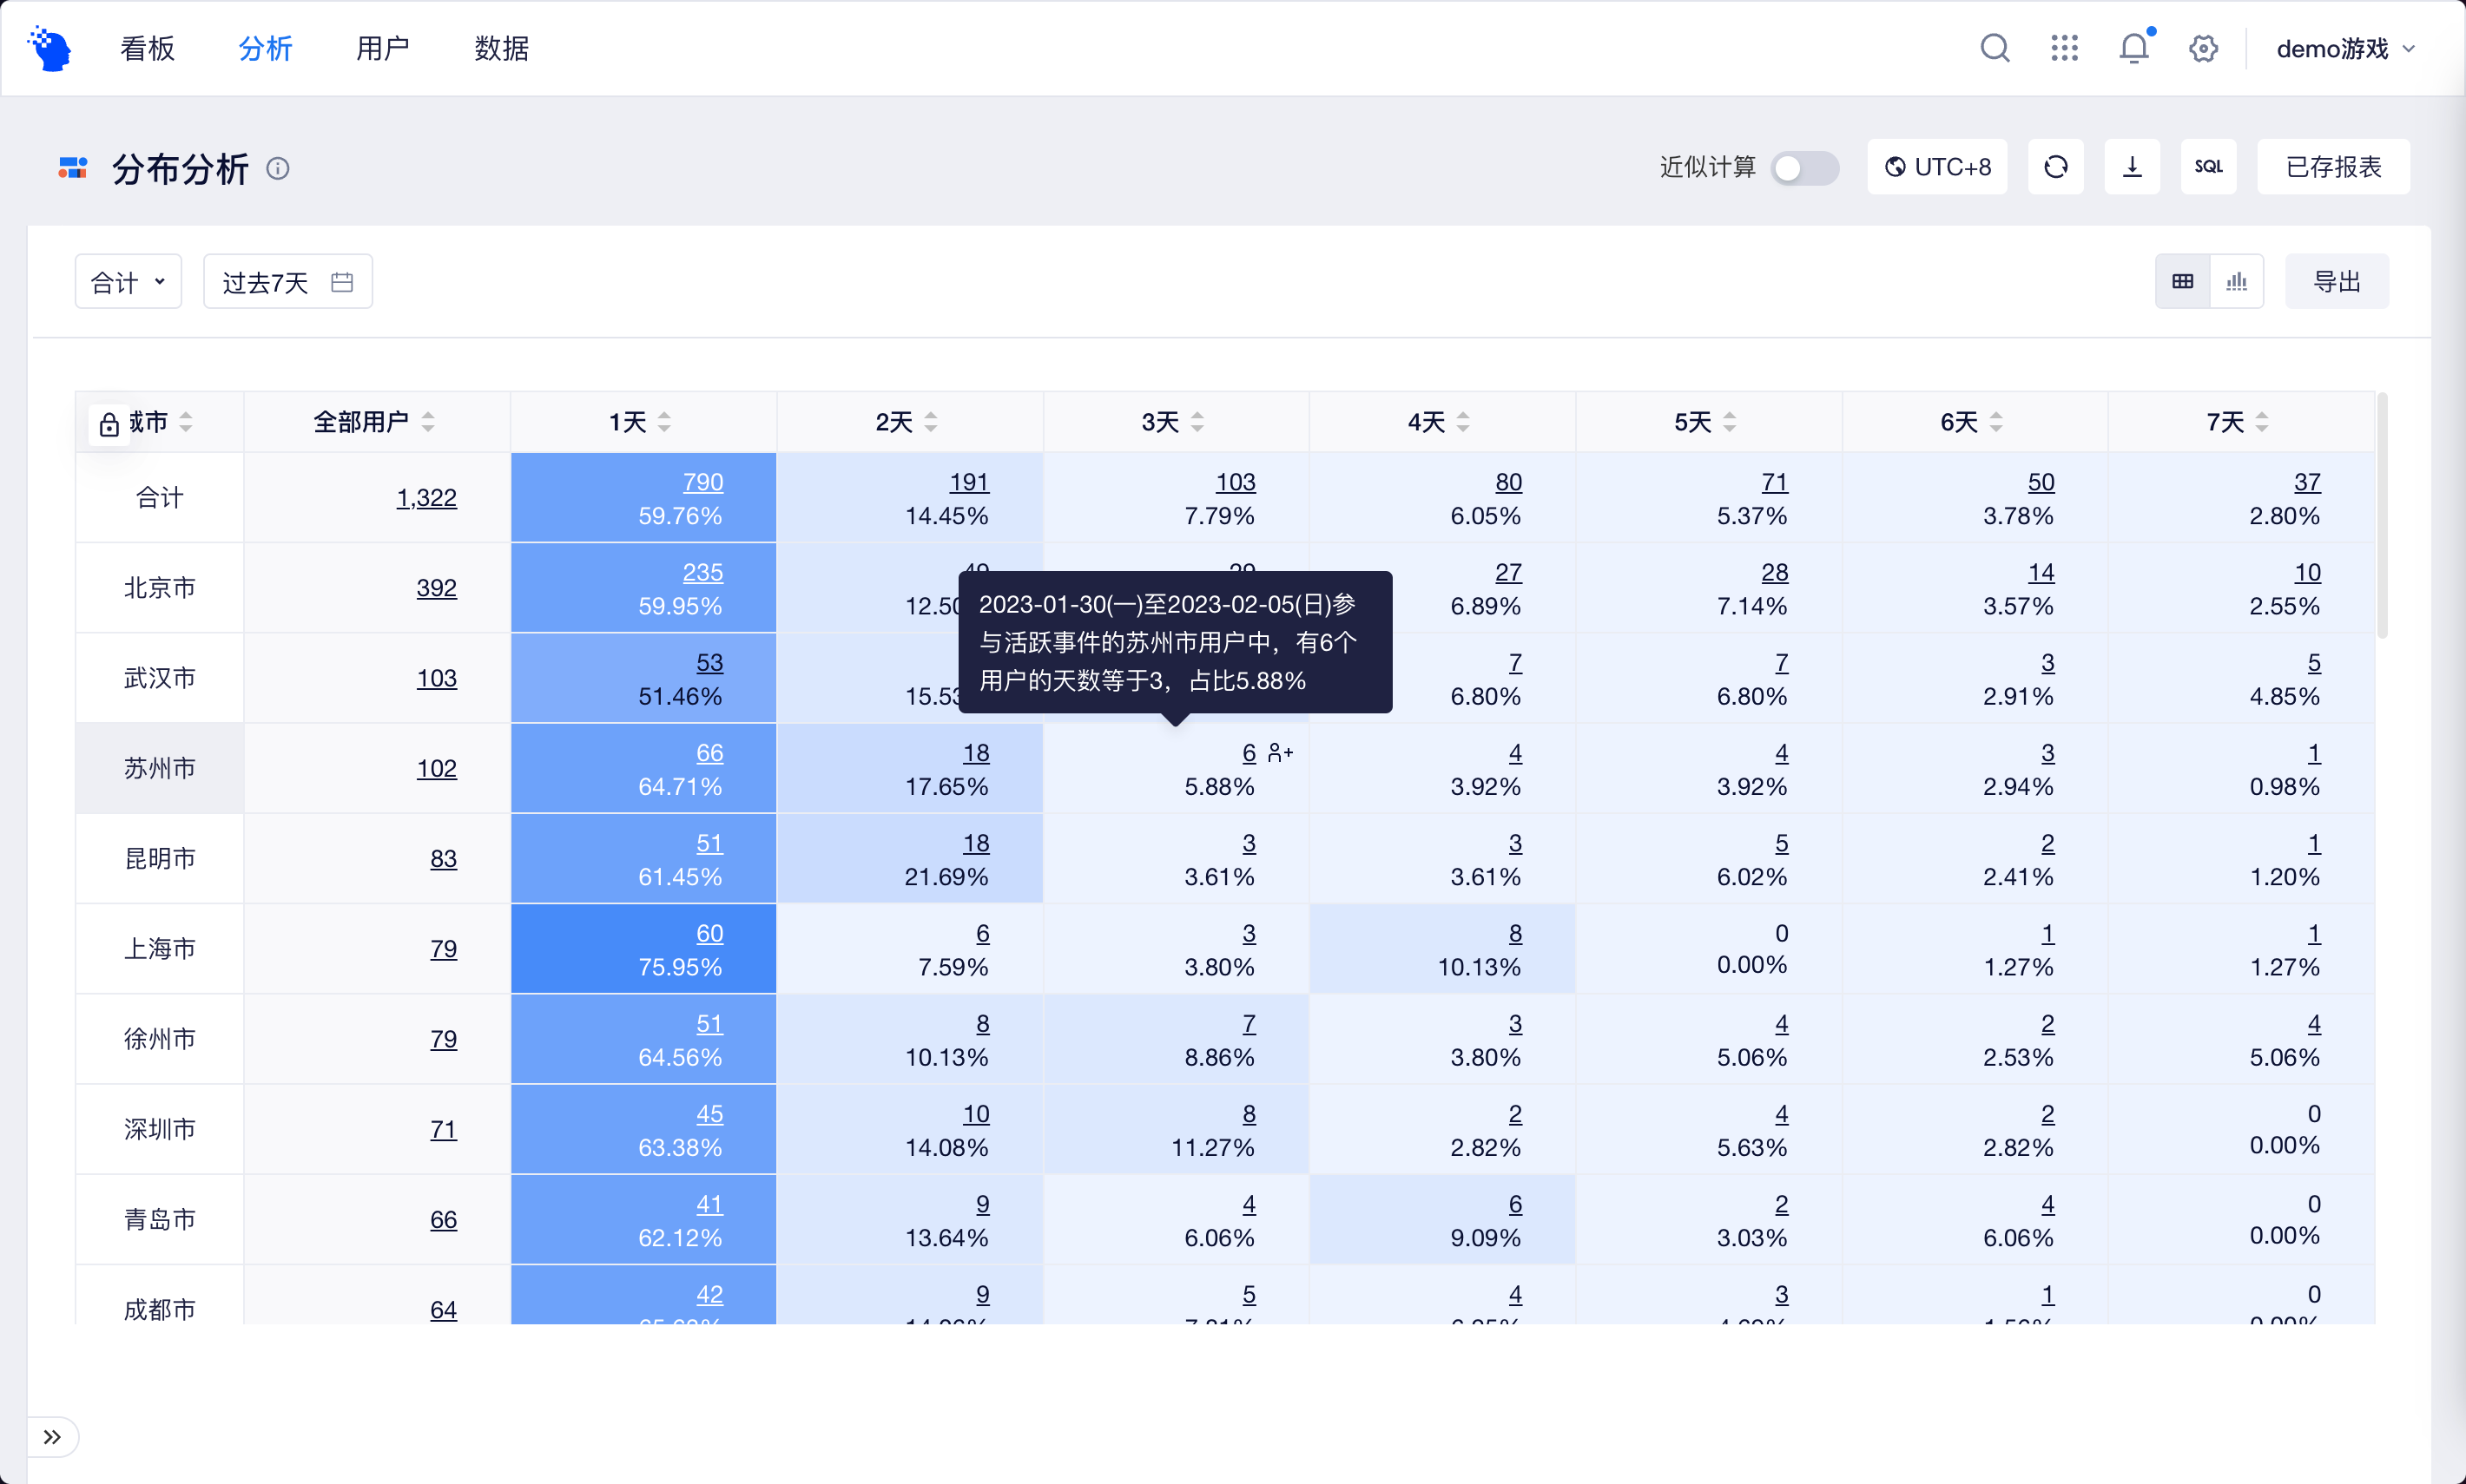Change the 过去7天 date range

(x=287, y=281)
